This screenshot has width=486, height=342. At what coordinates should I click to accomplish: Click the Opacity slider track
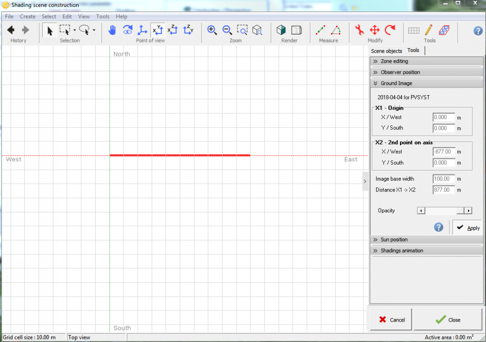[440, 211]
